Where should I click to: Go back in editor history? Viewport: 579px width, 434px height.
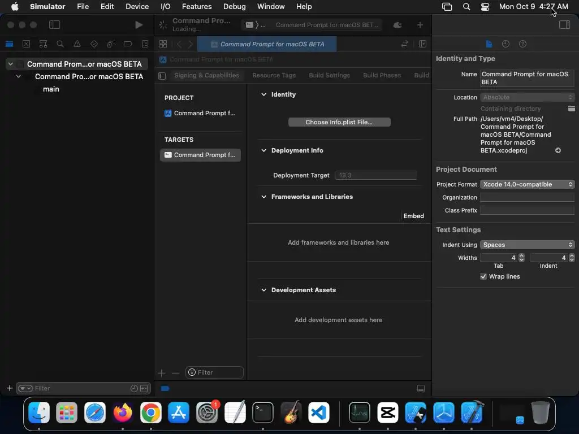179,44
